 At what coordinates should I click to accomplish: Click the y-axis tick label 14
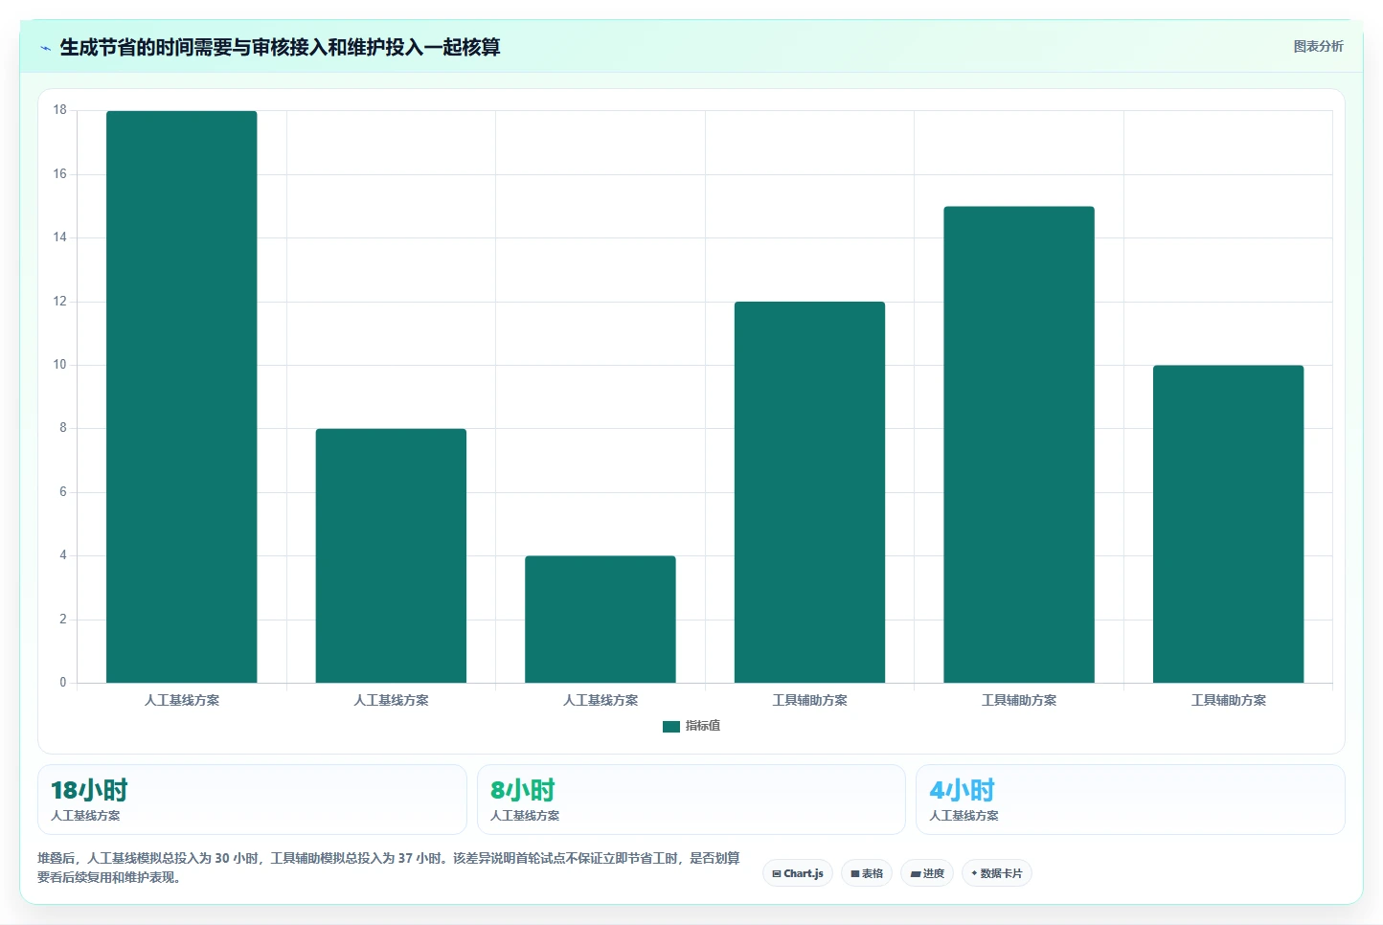tap(60, 237)
